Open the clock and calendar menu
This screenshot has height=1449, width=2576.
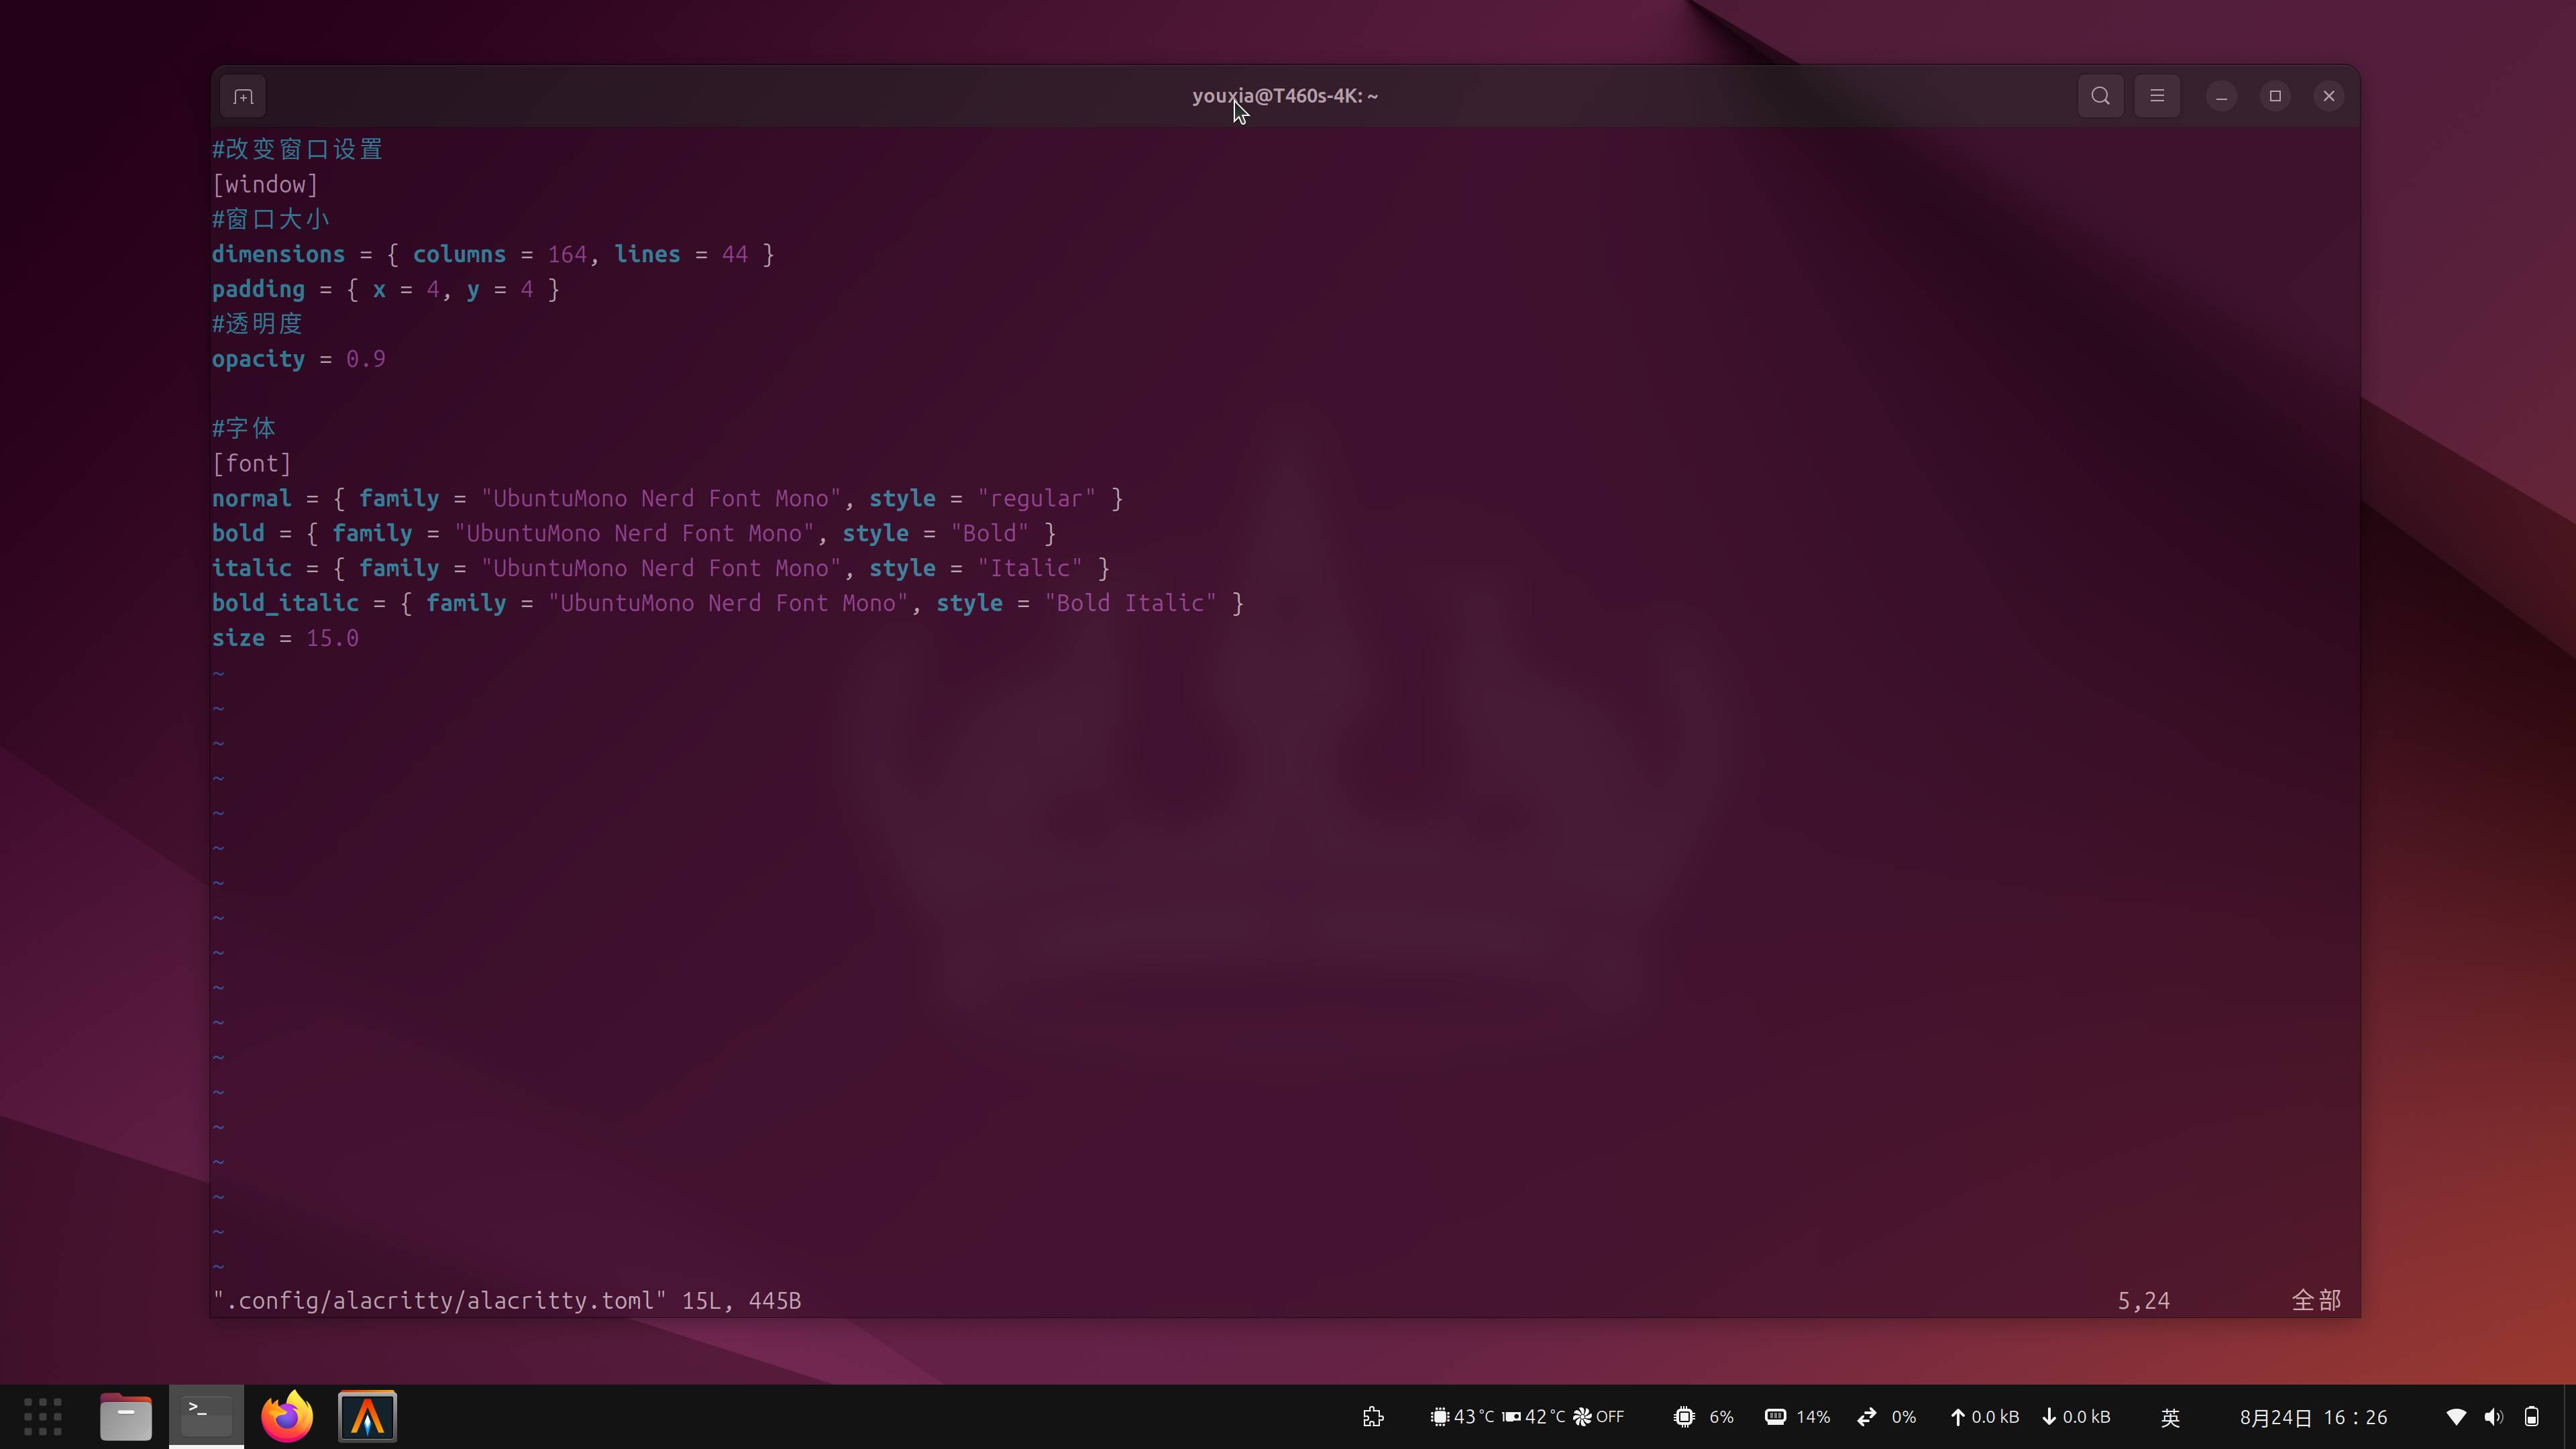tap(2313, 1417)
